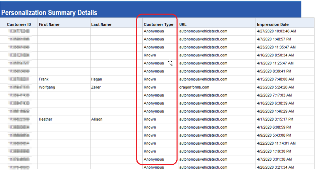
Task: Click the 4/15/2020 7:48:00 AM date cell
Action: [275, 79]
